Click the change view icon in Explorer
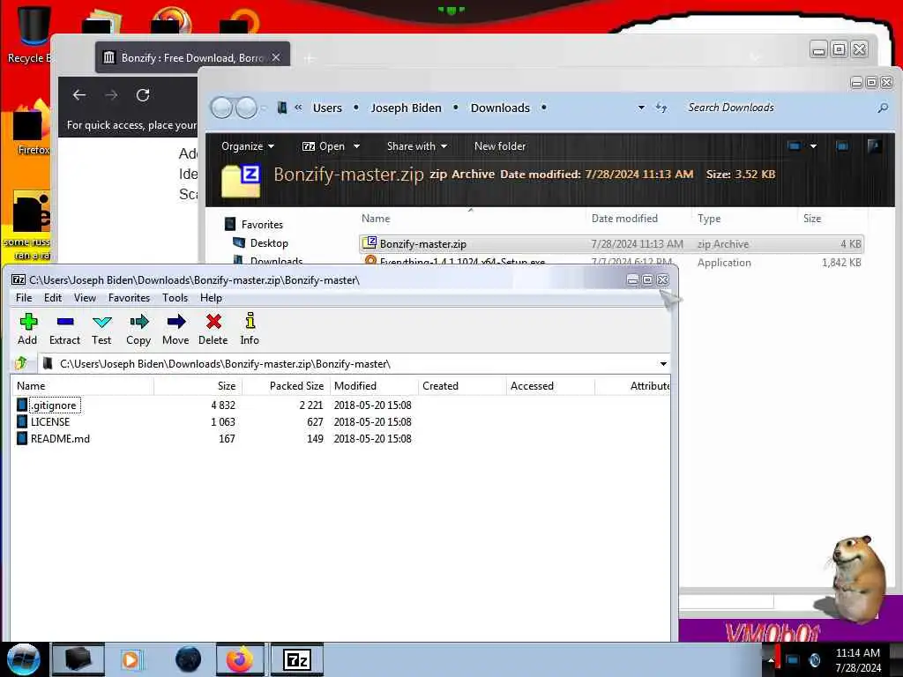Viewport: 903px width, 677px height. click(x=795, y=146)
